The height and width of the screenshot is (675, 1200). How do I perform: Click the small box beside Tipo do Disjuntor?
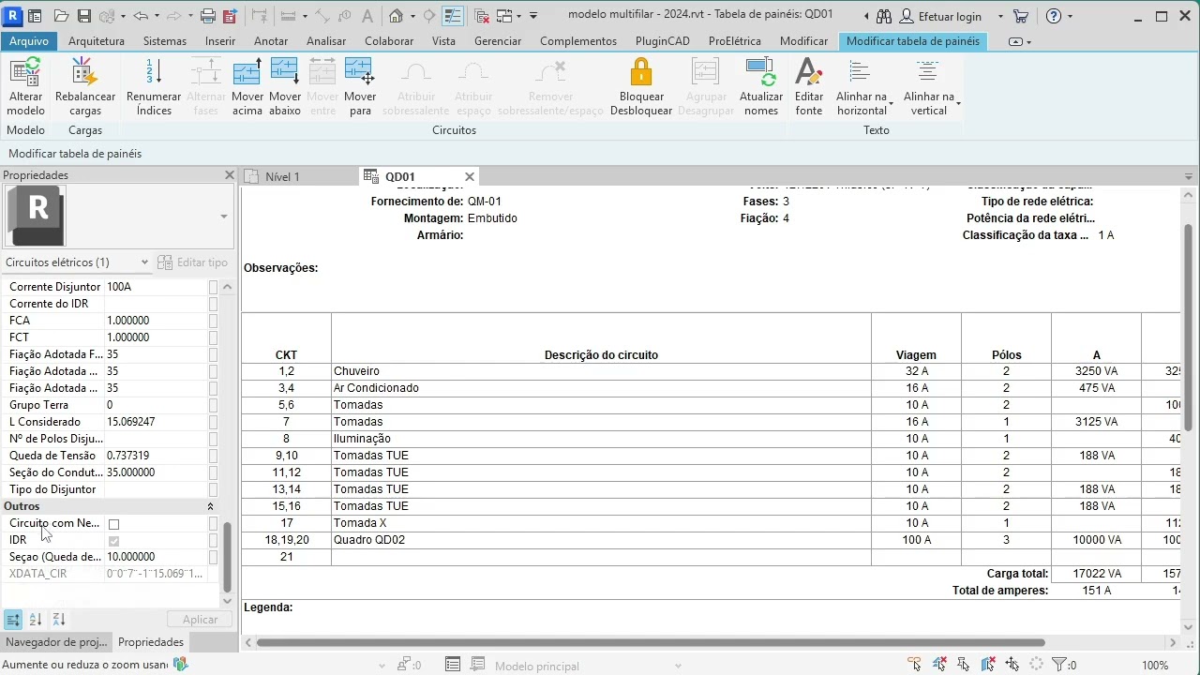click(213, 489)
